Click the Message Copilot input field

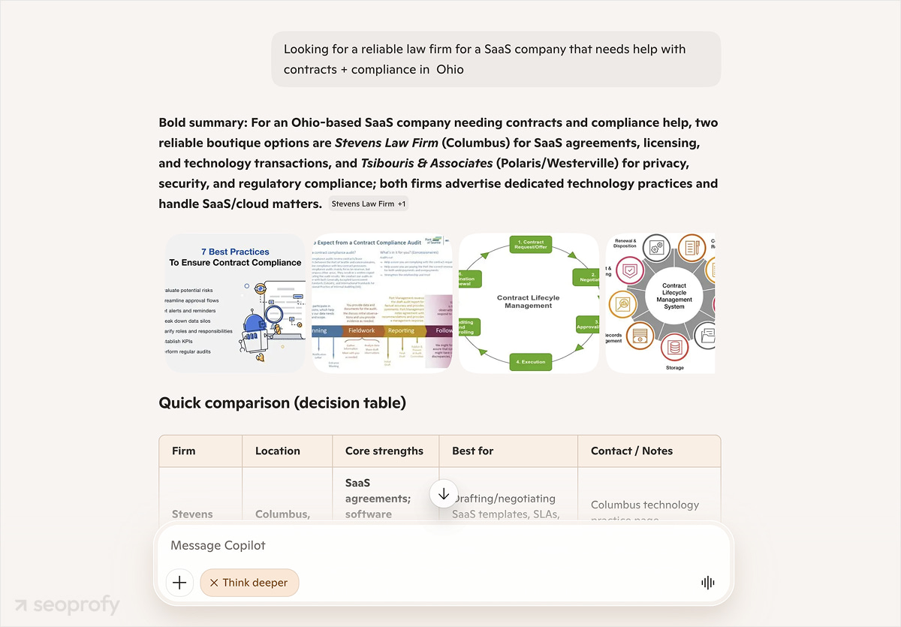click(443, 546)
